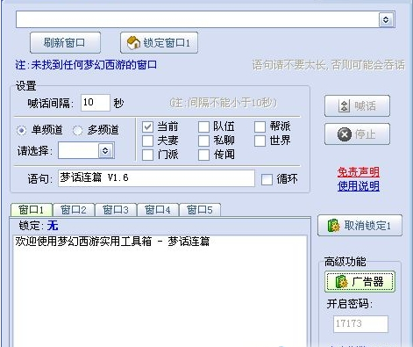413x347 pixels.
Task: Click the 开启密码 password field
Action: 360,323
